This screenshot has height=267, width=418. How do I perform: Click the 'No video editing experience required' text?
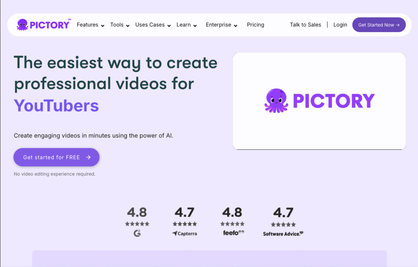pyautogui.click(x=54, y=174)
